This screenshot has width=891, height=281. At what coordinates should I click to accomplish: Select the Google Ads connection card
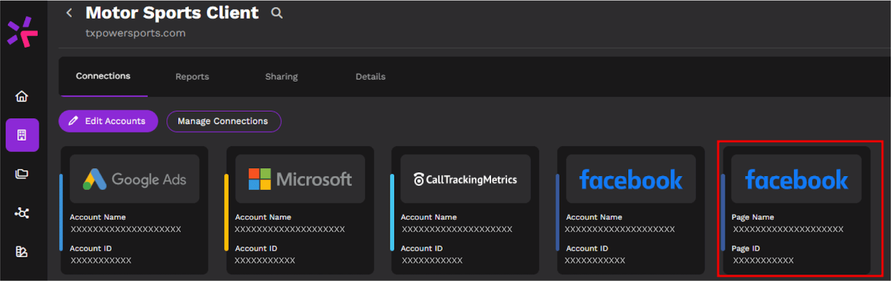(x=134, y=210)
